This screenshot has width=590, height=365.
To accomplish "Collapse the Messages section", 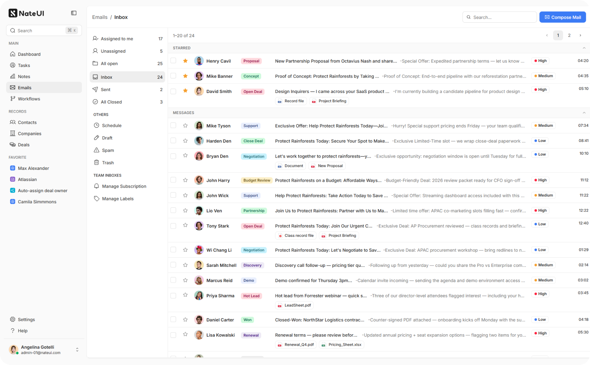I will click(x=584, y=113).
